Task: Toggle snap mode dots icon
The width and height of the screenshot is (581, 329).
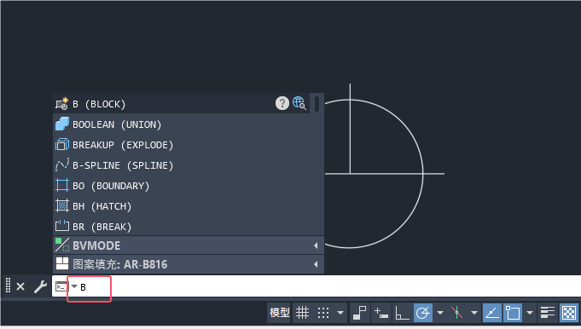Action: point(323,313)
